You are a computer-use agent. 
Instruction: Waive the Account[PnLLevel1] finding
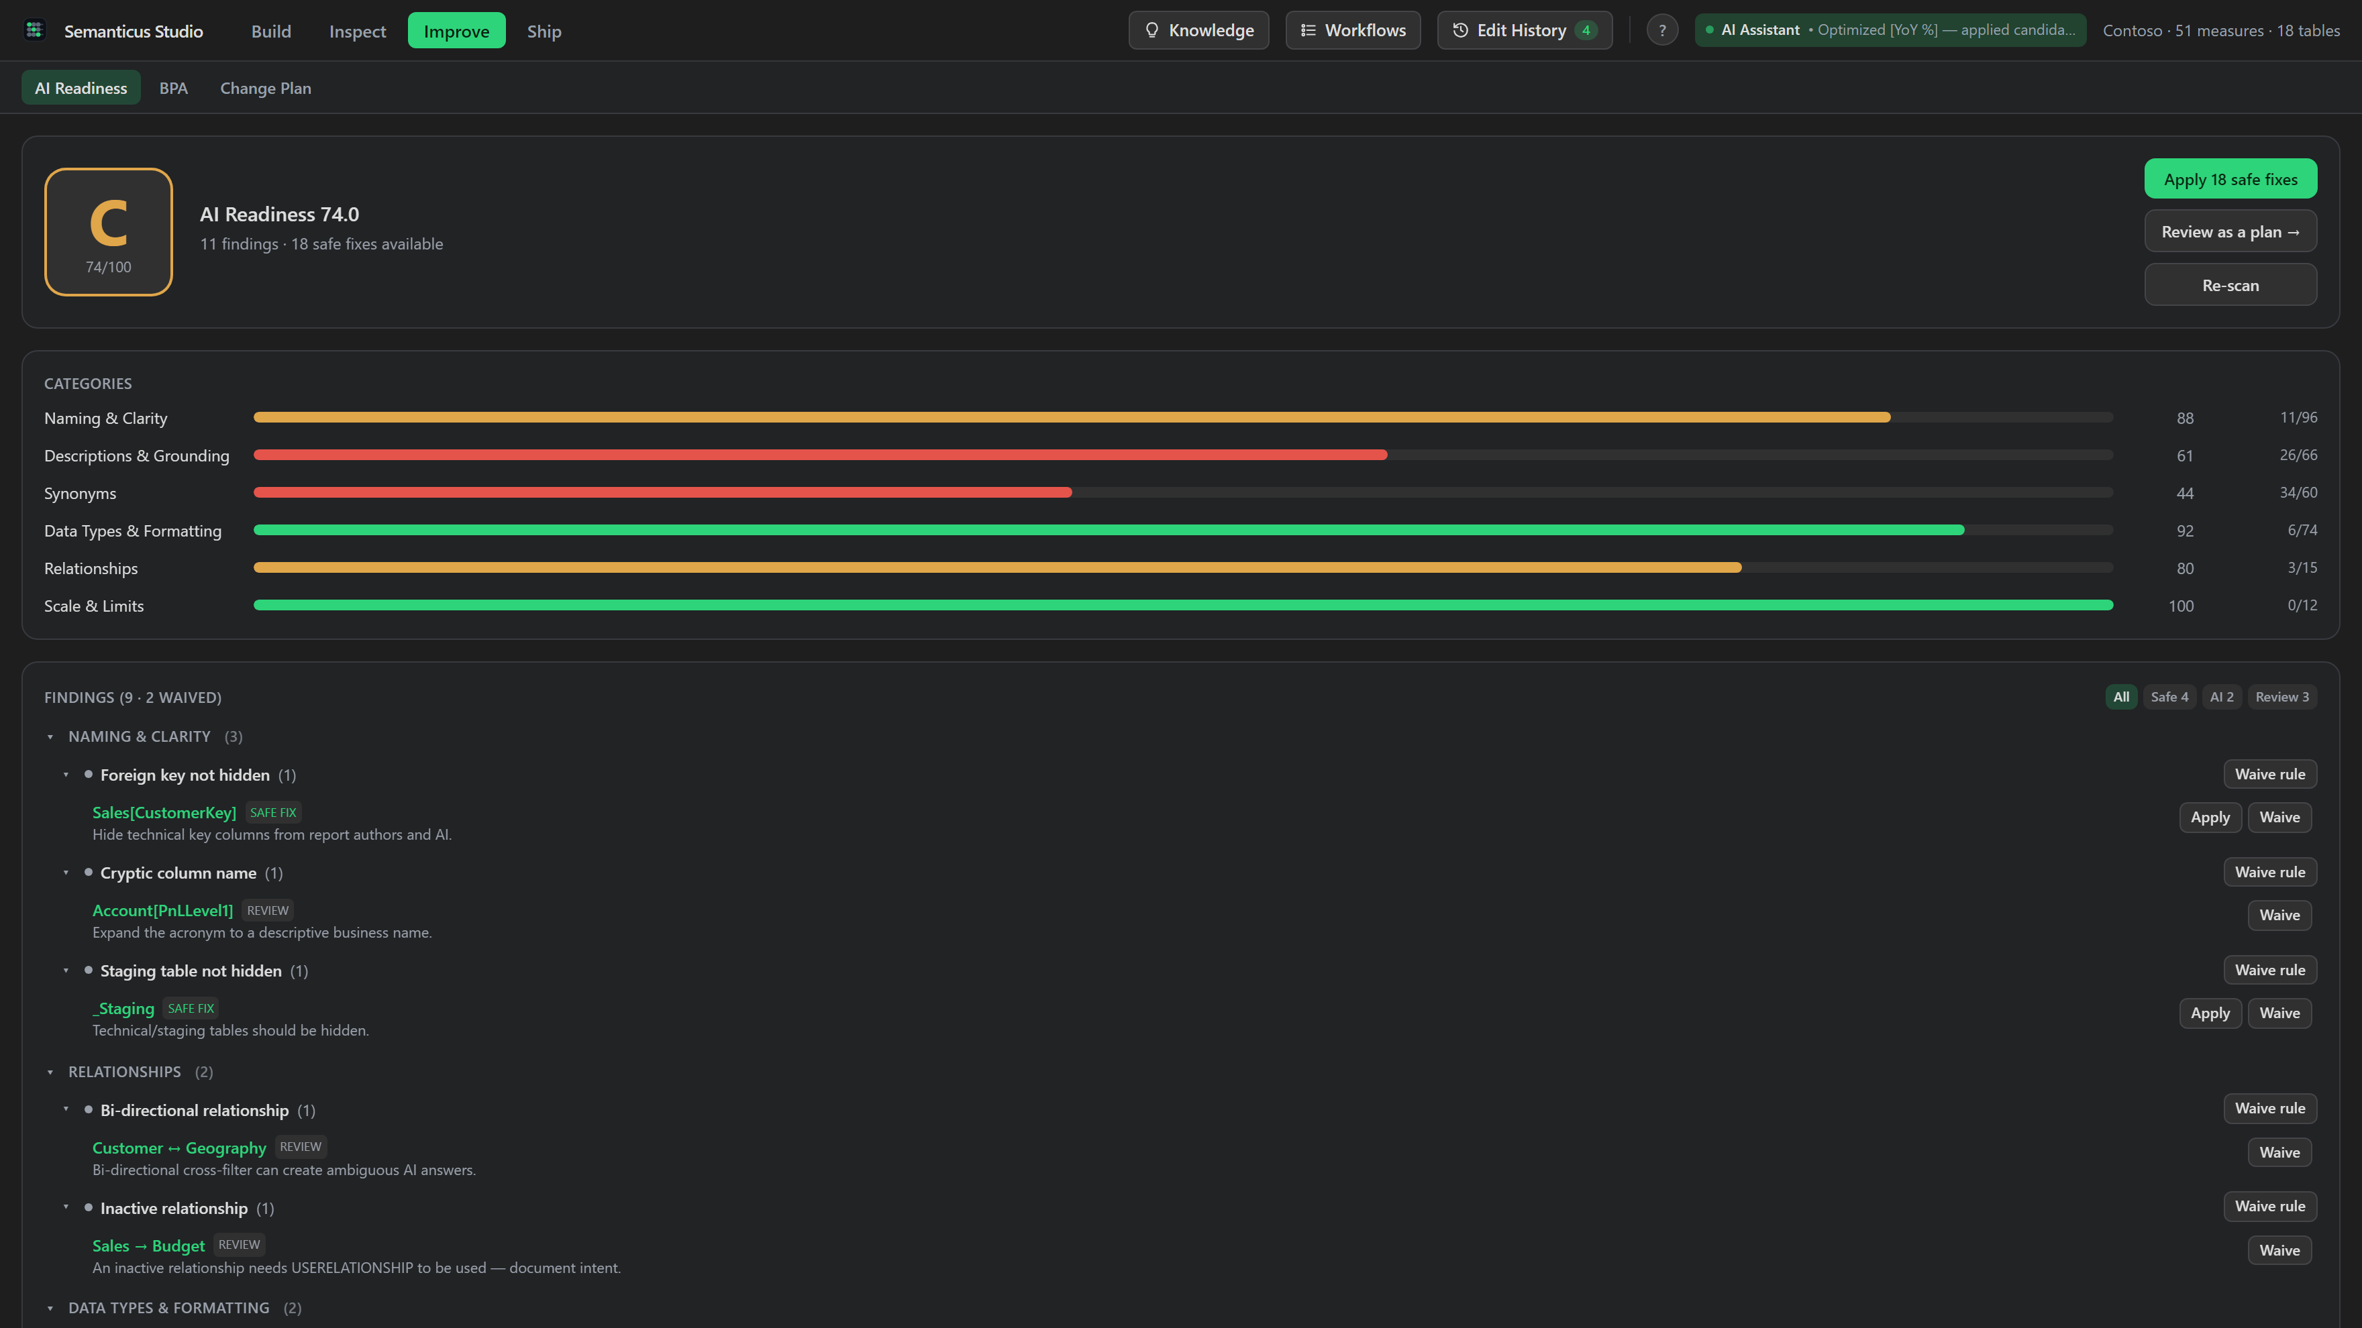click(2279, 916)
